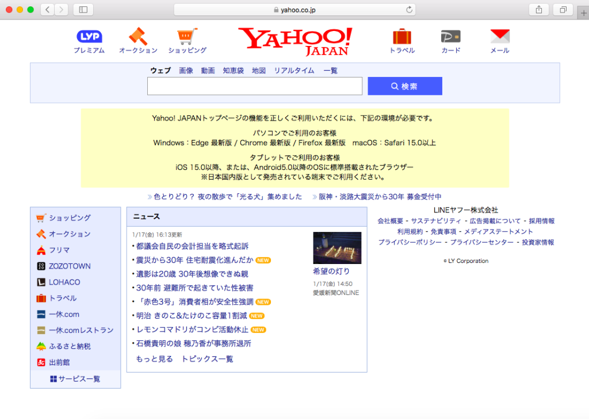Select the 地図 search tab
Viewport: 589px width, 419px height.
[259, 71]
